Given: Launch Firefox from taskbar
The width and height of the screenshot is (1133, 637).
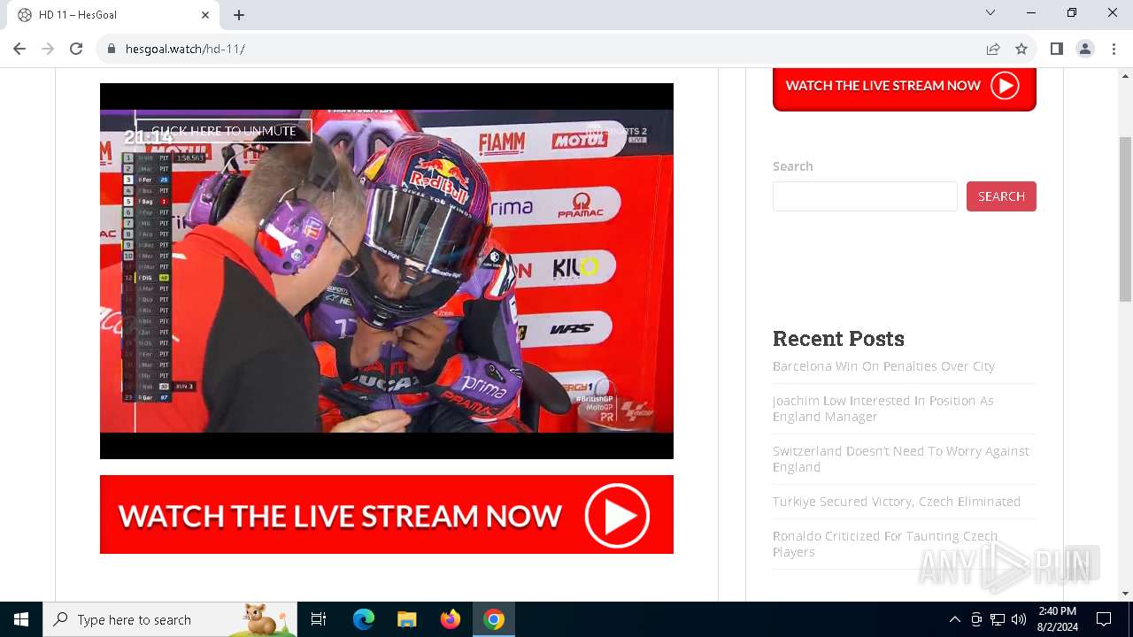Looking at the screenshot, I should [x=450, y=619].
